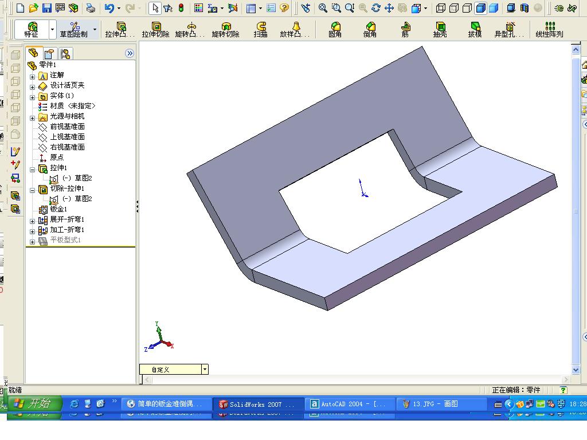Switch to Shaded display mode
The height and width of the screenshot is (440, 587).
494,8
